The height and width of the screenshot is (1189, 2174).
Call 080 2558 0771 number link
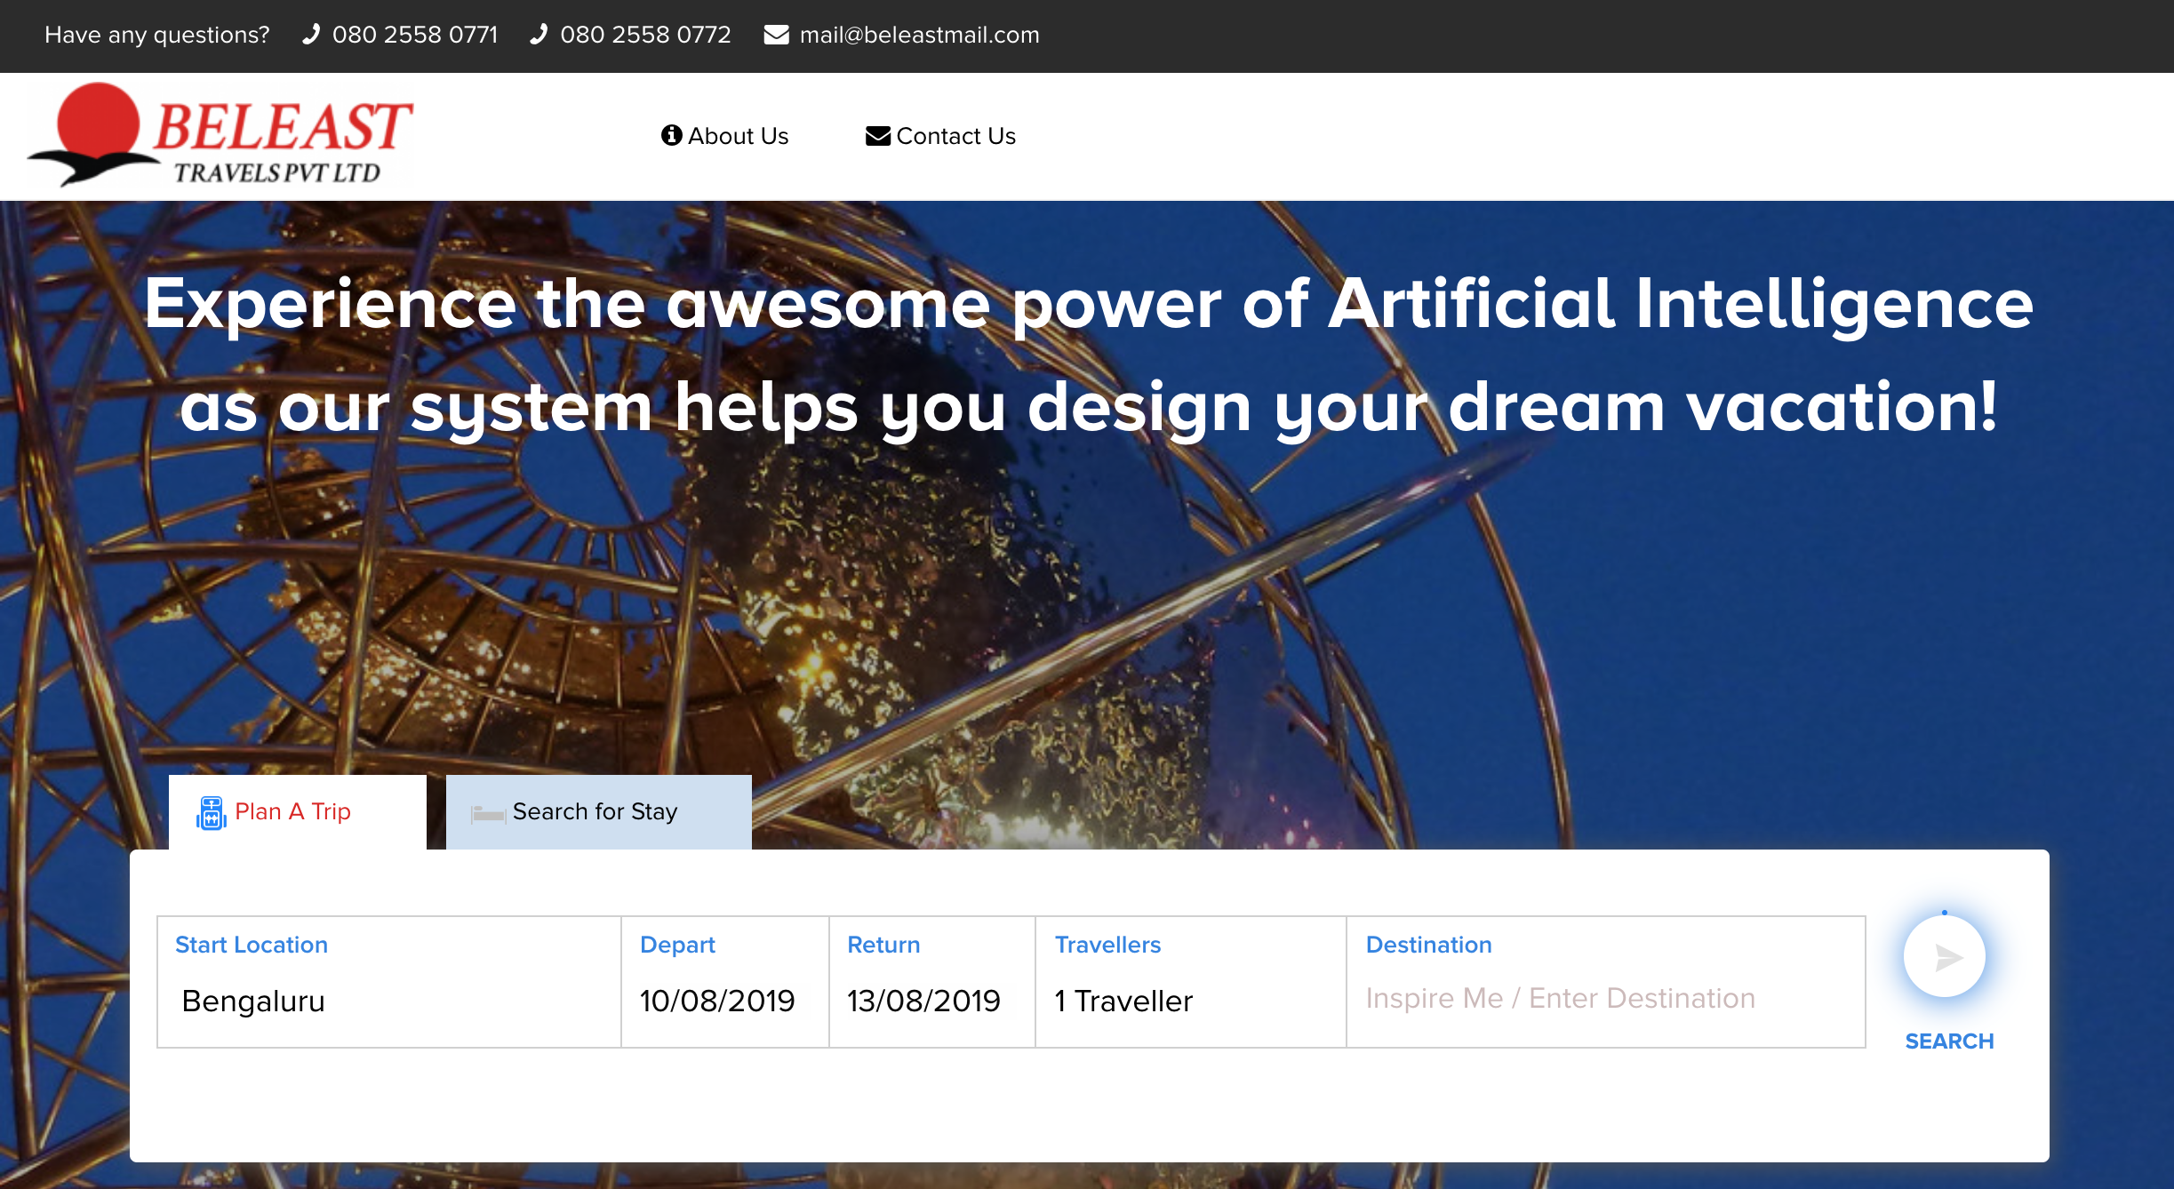point(415,35)
